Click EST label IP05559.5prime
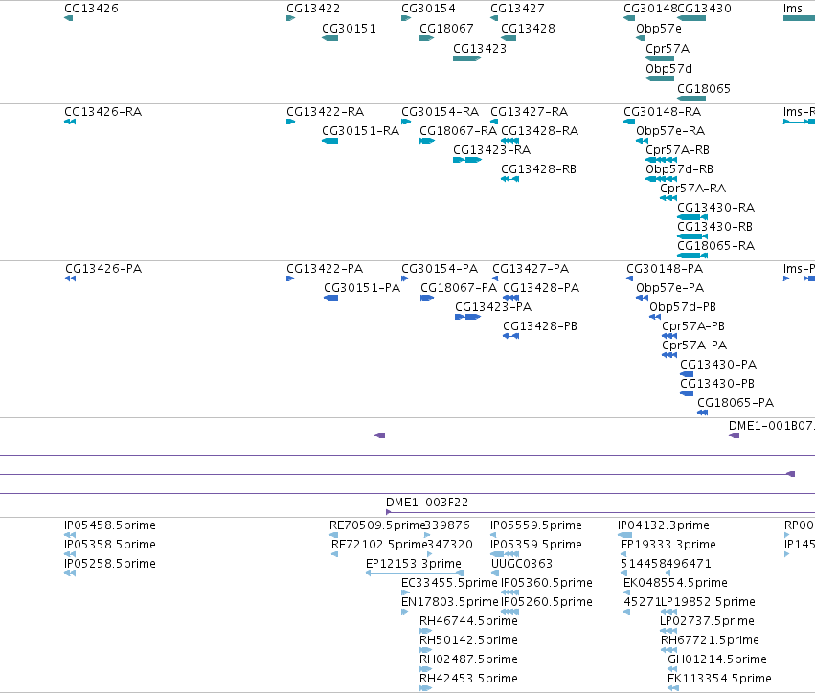Viewport: 815px width, 693px height. (x=536, y=525)
